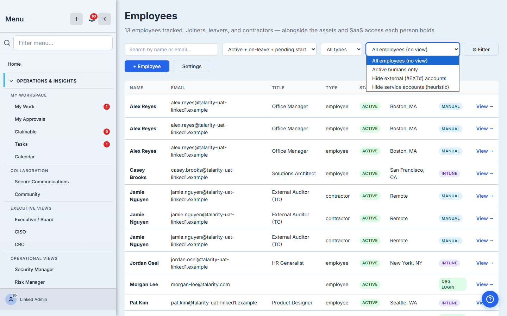Click the search magnifier icon in menu
Screen dimensions: 507x316
(x=7, y=43)
